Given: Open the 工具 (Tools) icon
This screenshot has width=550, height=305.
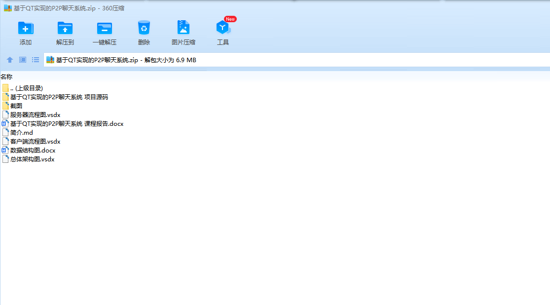Looking at the screenshot, I should coord(223,27).
